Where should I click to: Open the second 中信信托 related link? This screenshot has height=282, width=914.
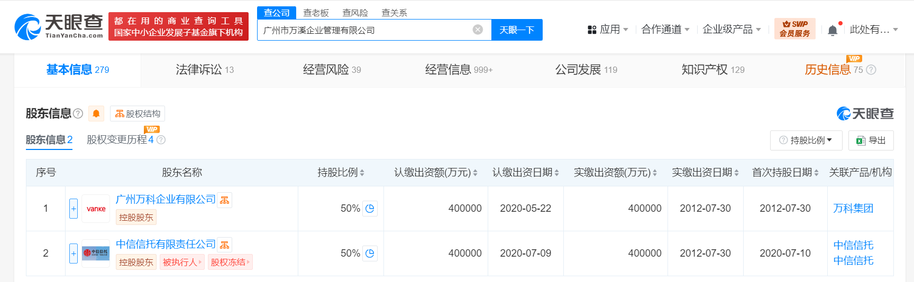click(x=853, y=260)
